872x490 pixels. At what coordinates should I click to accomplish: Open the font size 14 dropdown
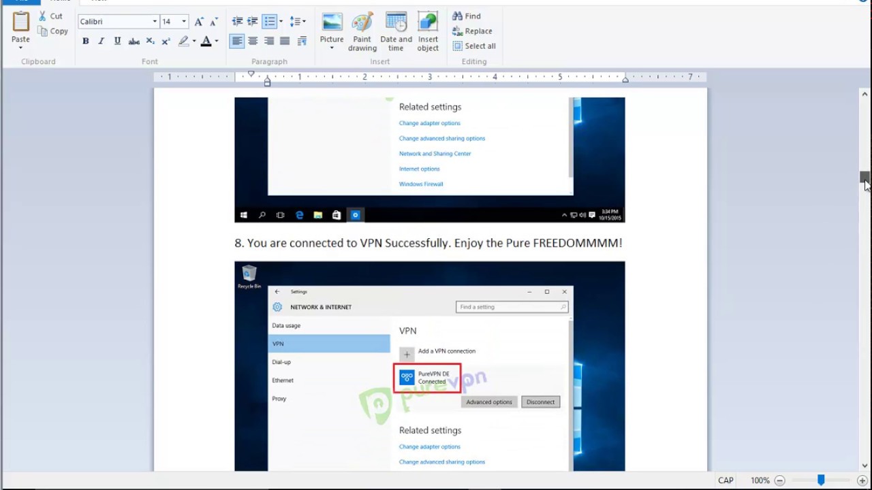click(183, 22)
